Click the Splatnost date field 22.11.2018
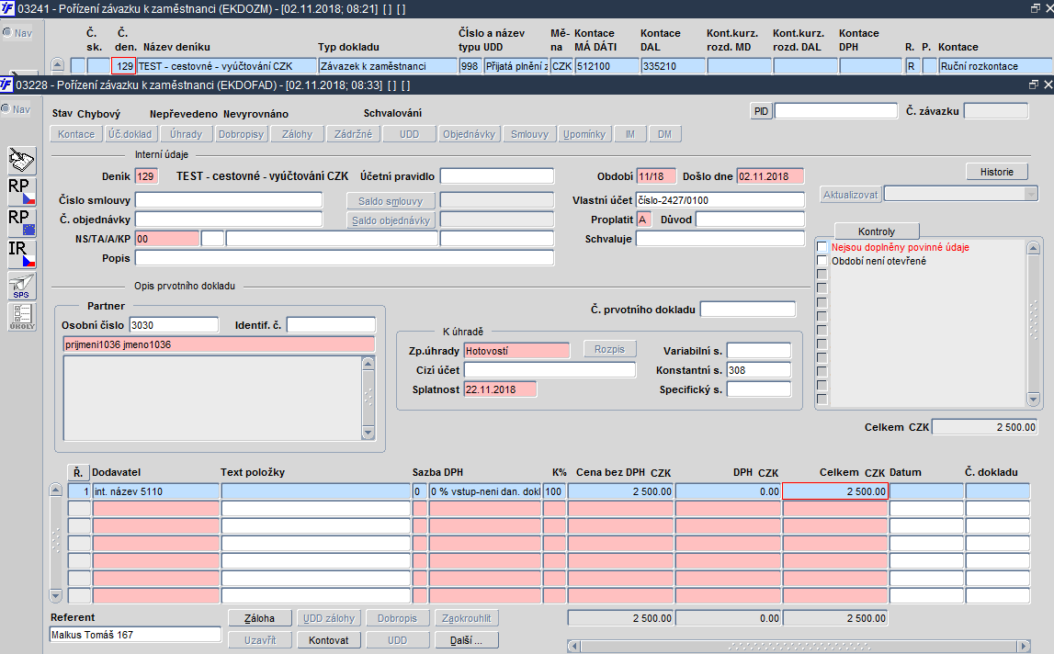Image resolution: width=1054 pixels, height=654 pixels. coord(500,389)
